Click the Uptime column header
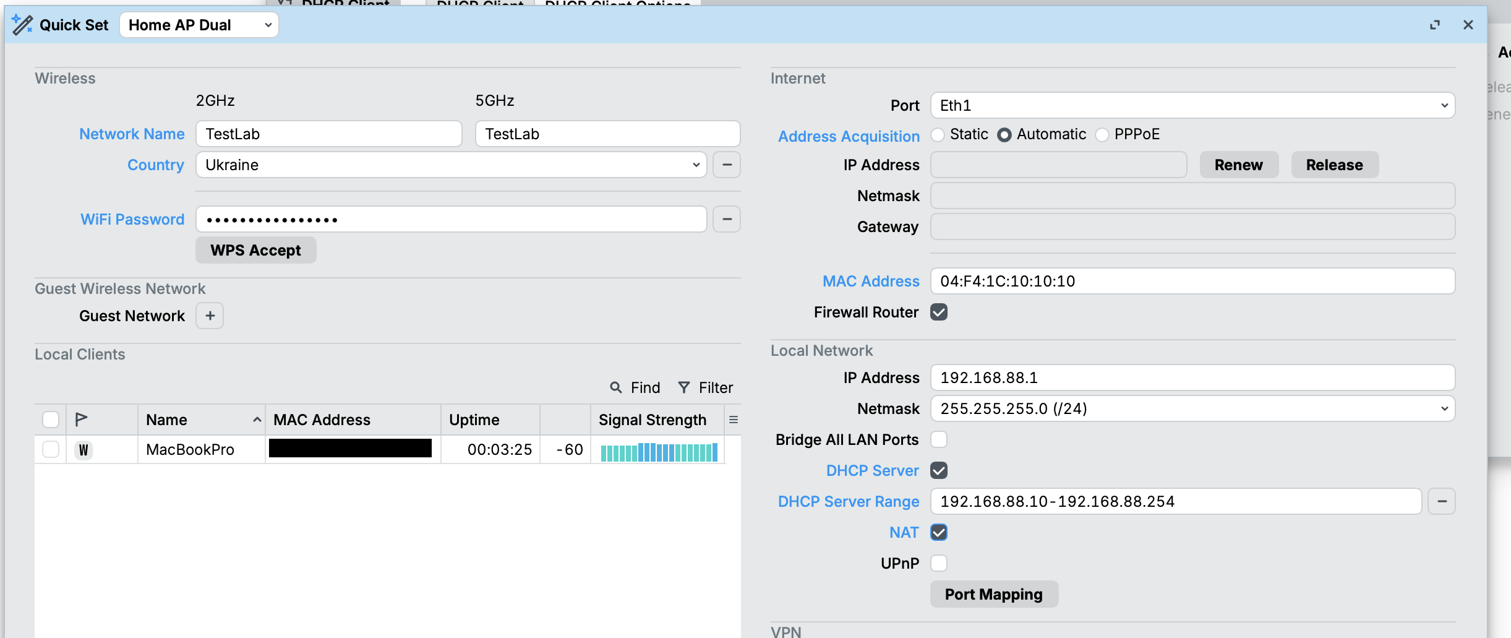The image size is (1511, 638). [x=490, y=420]
